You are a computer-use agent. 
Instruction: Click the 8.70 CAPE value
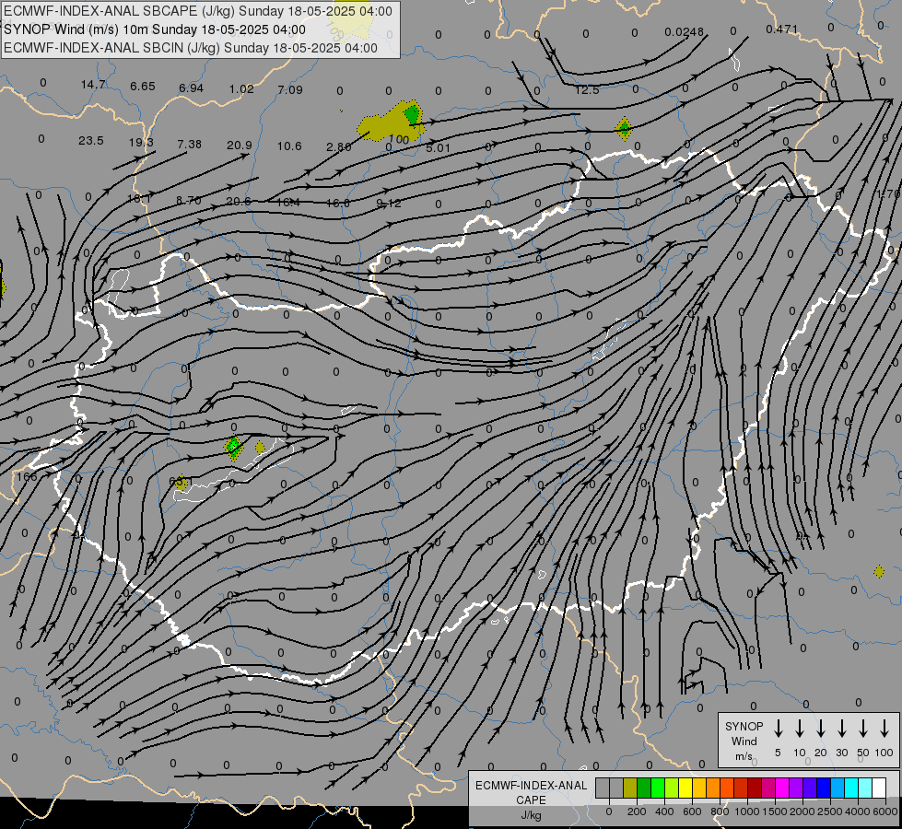coord(189,200)
